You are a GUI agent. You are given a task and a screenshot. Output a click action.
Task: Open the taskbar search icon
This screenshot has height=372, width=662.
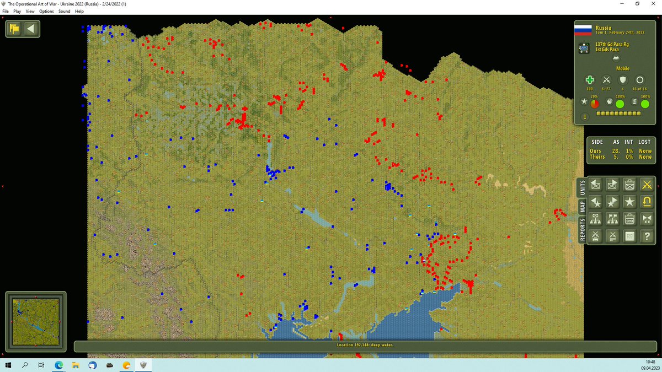(25, 365)
